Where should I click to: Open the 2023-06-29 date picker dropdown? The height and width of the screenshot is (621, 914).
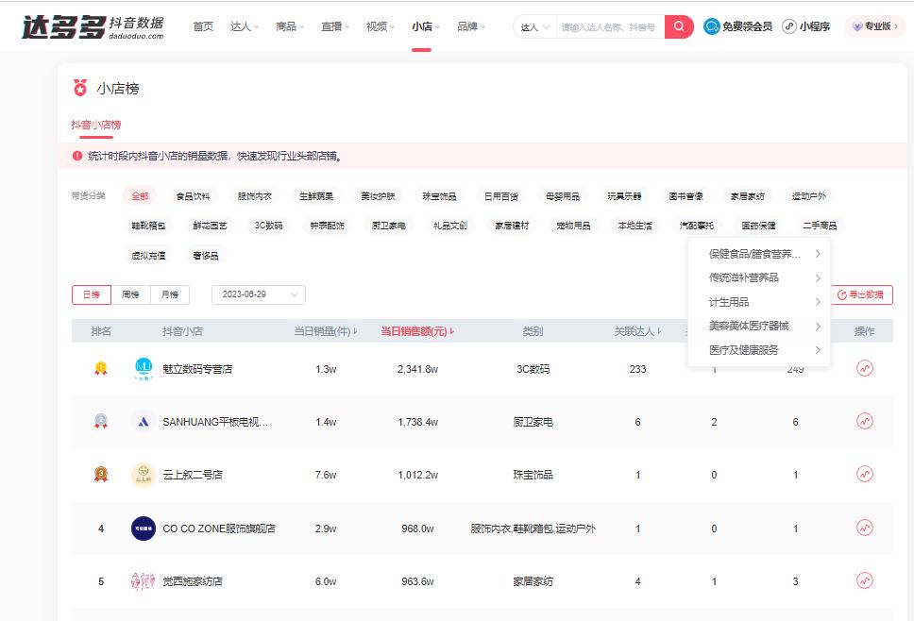[x=258, y=294]
